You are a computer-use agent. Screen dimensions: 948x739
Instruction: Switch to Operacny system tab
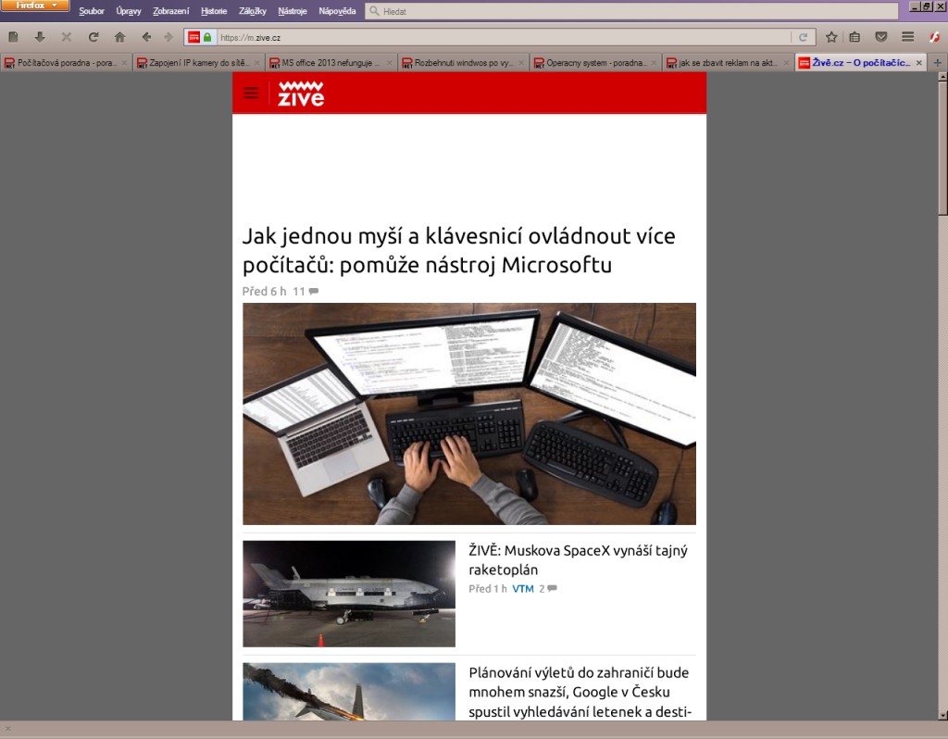pyautogui.click(x=595, y=63)
